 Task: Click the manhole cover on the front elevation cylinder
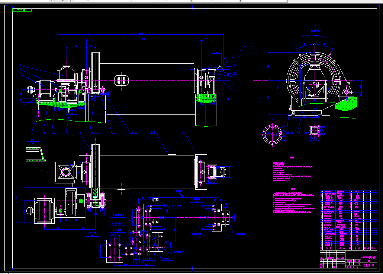tap(121, 80)
